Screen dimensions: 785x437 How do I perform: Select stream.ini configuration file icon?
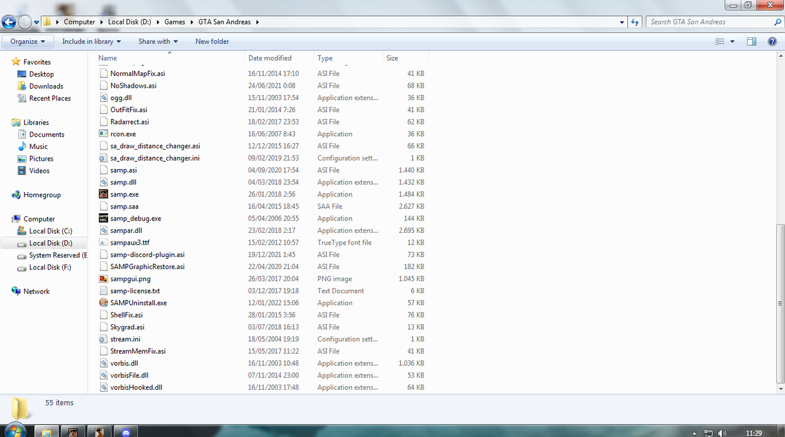104,339
